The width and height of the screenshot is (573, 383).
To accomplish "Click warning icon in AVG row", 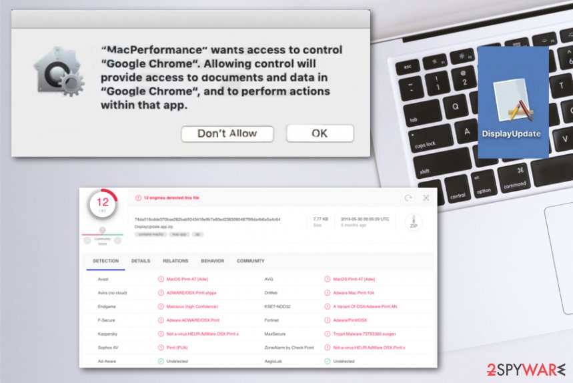I will tap(328, 279).
